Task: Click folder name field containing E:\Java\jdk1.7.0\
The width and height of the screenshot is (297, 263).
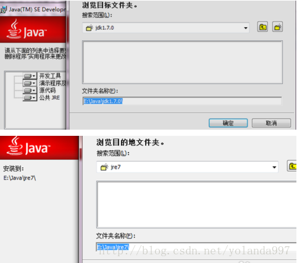Action: (x=182, y=101)
